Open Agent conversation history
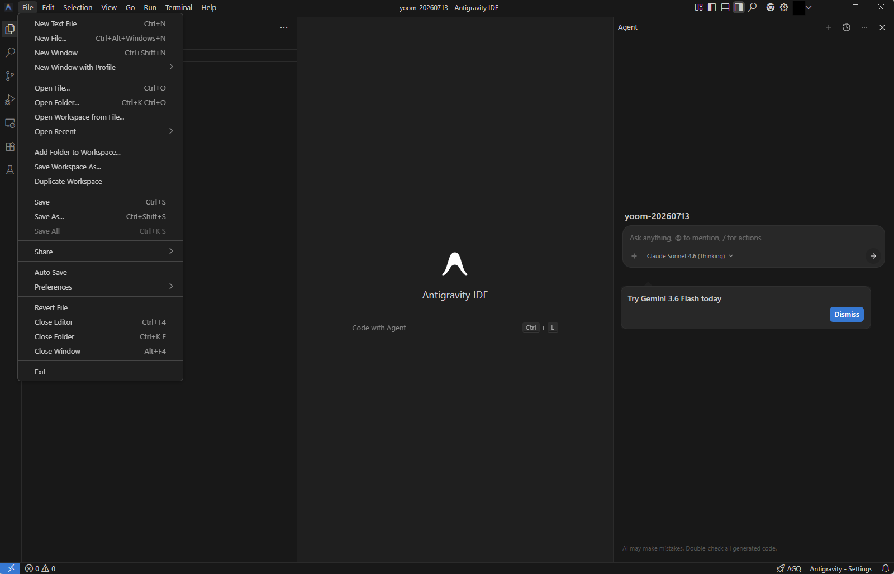 847,27
